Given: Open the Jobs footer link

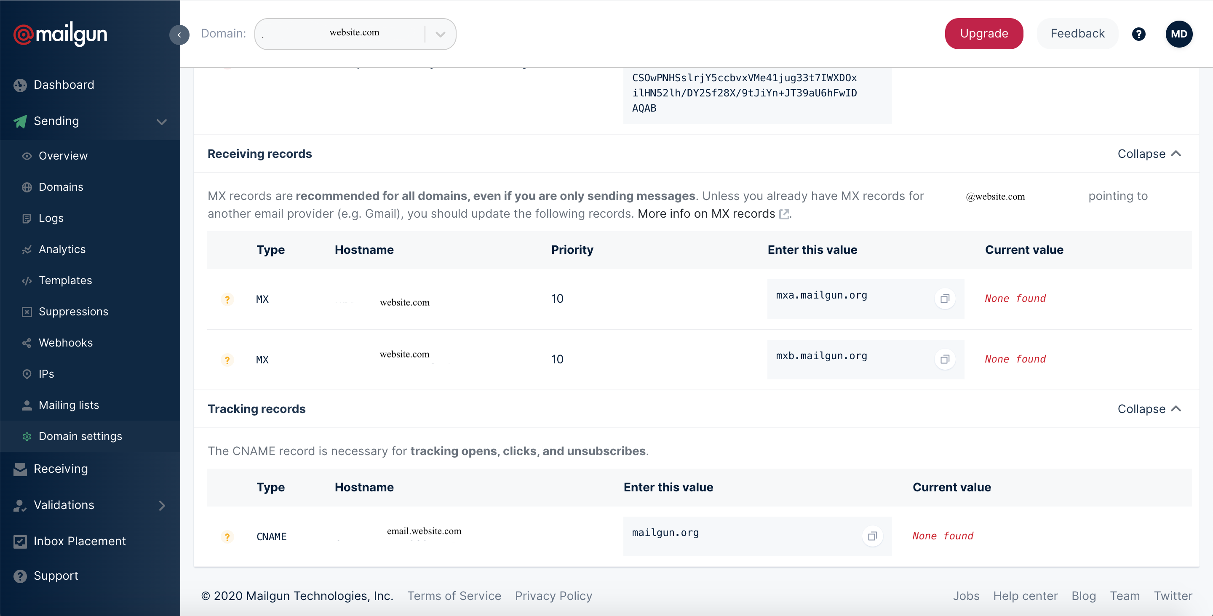Looking at the screenshot, I should pyautogui.click(x=966, y=596).
